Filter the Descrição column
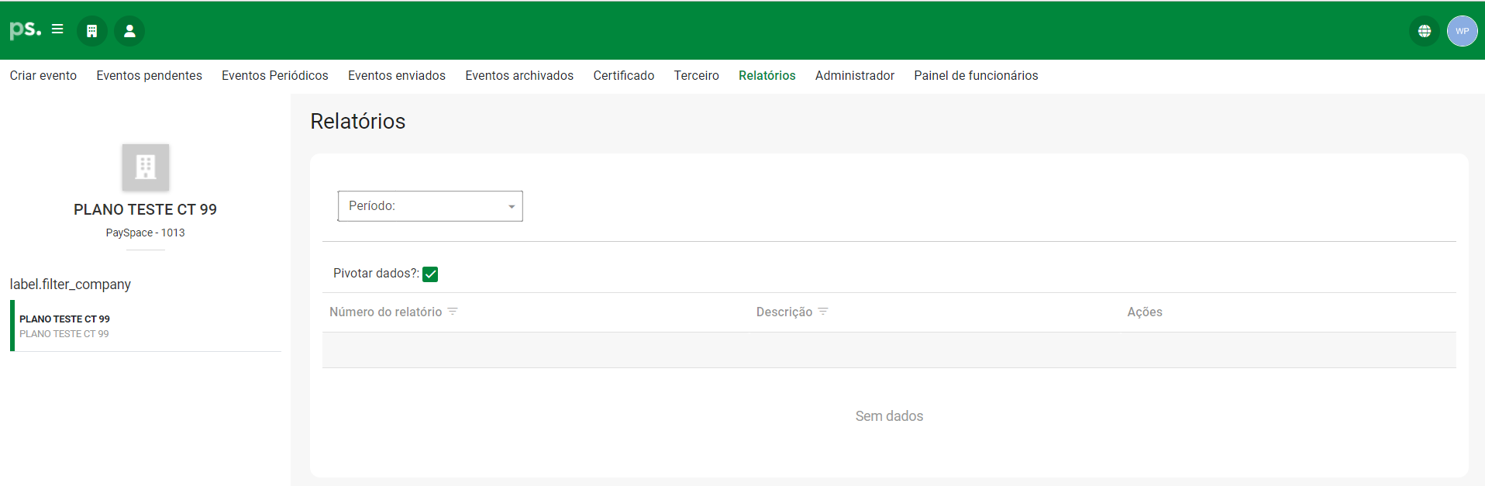The width and height of the screenshot is (1485, 486). [x=823, y=312]
